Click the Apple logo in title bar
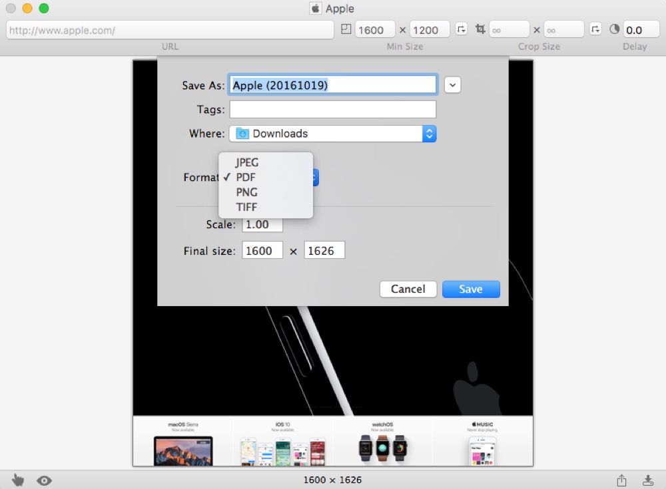 click(316, 9)
